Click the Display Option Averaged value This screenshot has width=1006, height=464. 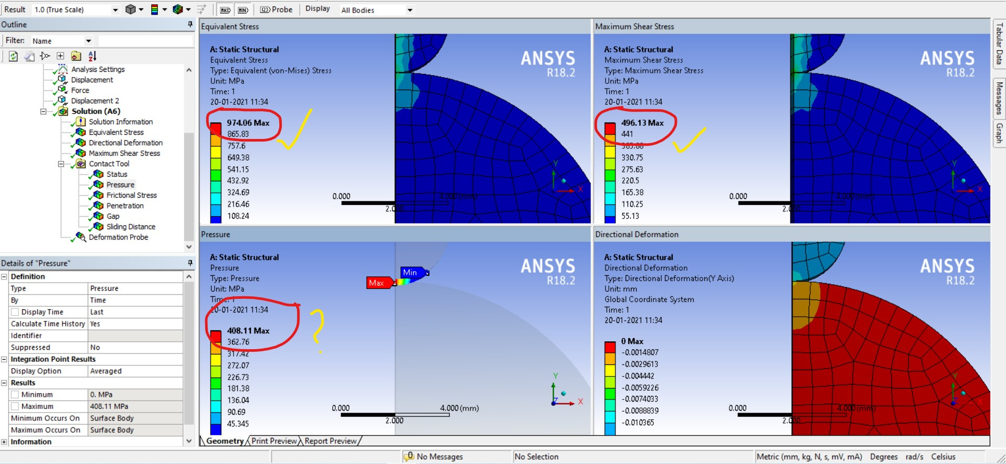(x=135, y=371)
